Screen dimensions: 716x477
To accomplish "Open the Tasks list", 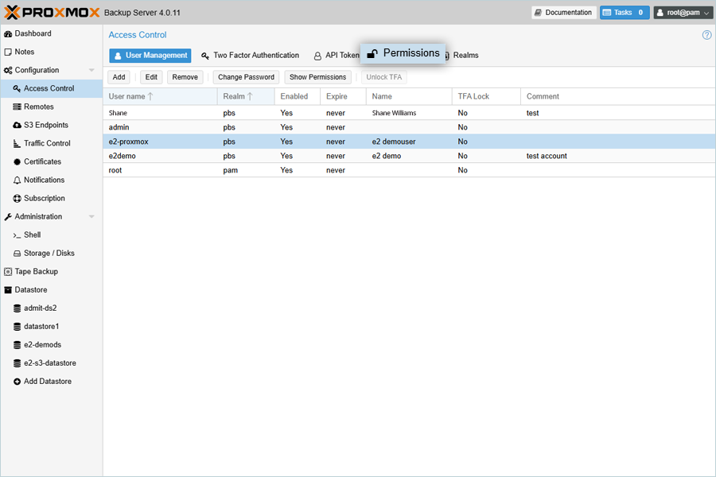I will 625,13.
